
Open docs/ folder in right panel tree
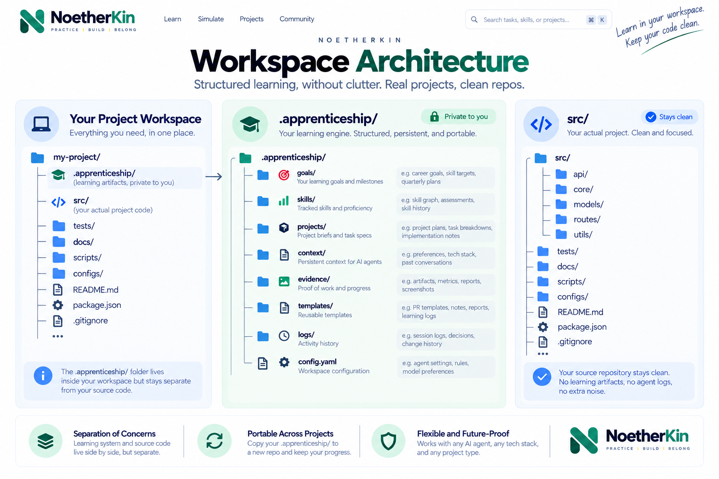coord(558,267)
